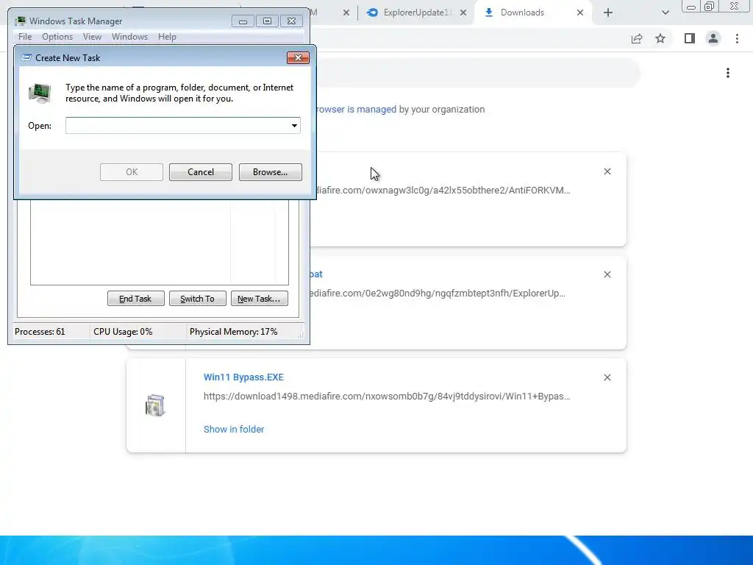Close the browser tab left of ExplorerUpdate
Image resolution: width=753 pixels, height=565 pixels.
pos(346,13)
